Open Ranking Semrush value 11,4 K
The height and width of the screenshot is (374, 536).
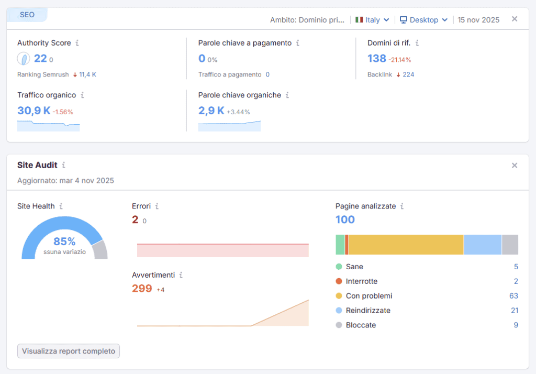point(87,74)
